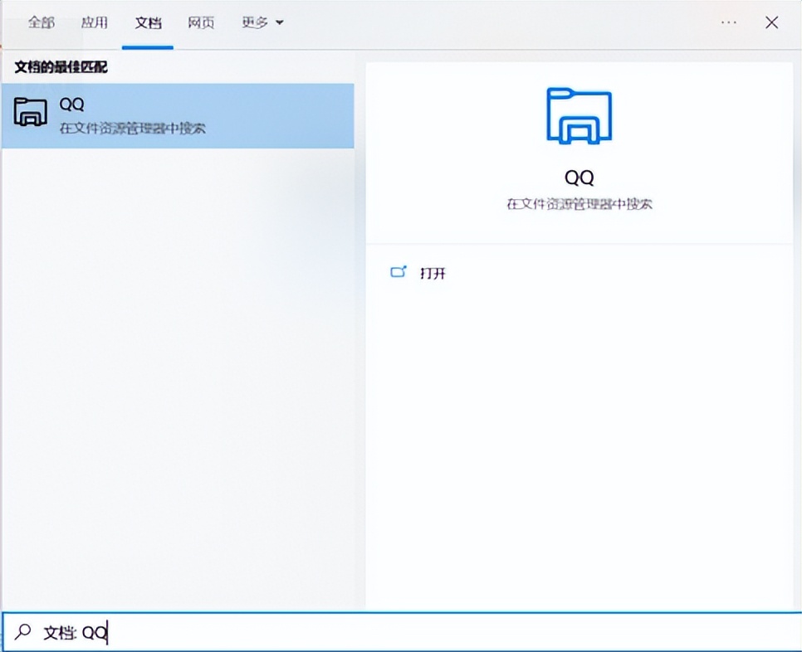Switch to the 全部 tab

pyautogui.click(x=42, y=22)
